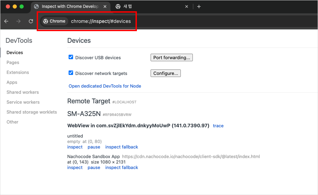This screenshot has height=195, width=318.
Task: Click the cdn.nachocode.io index.html URL text
Action: click(191, 157)
